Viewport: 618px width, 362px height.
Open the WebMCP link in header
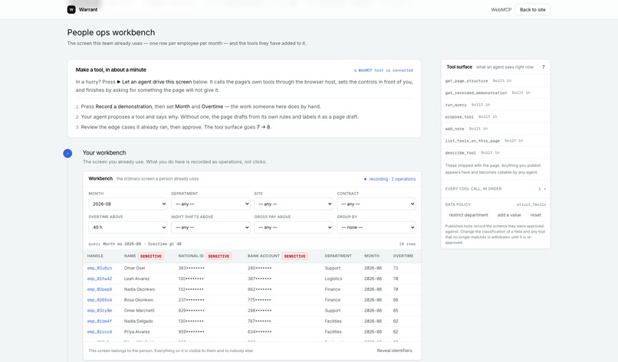[x=501, y=10]
